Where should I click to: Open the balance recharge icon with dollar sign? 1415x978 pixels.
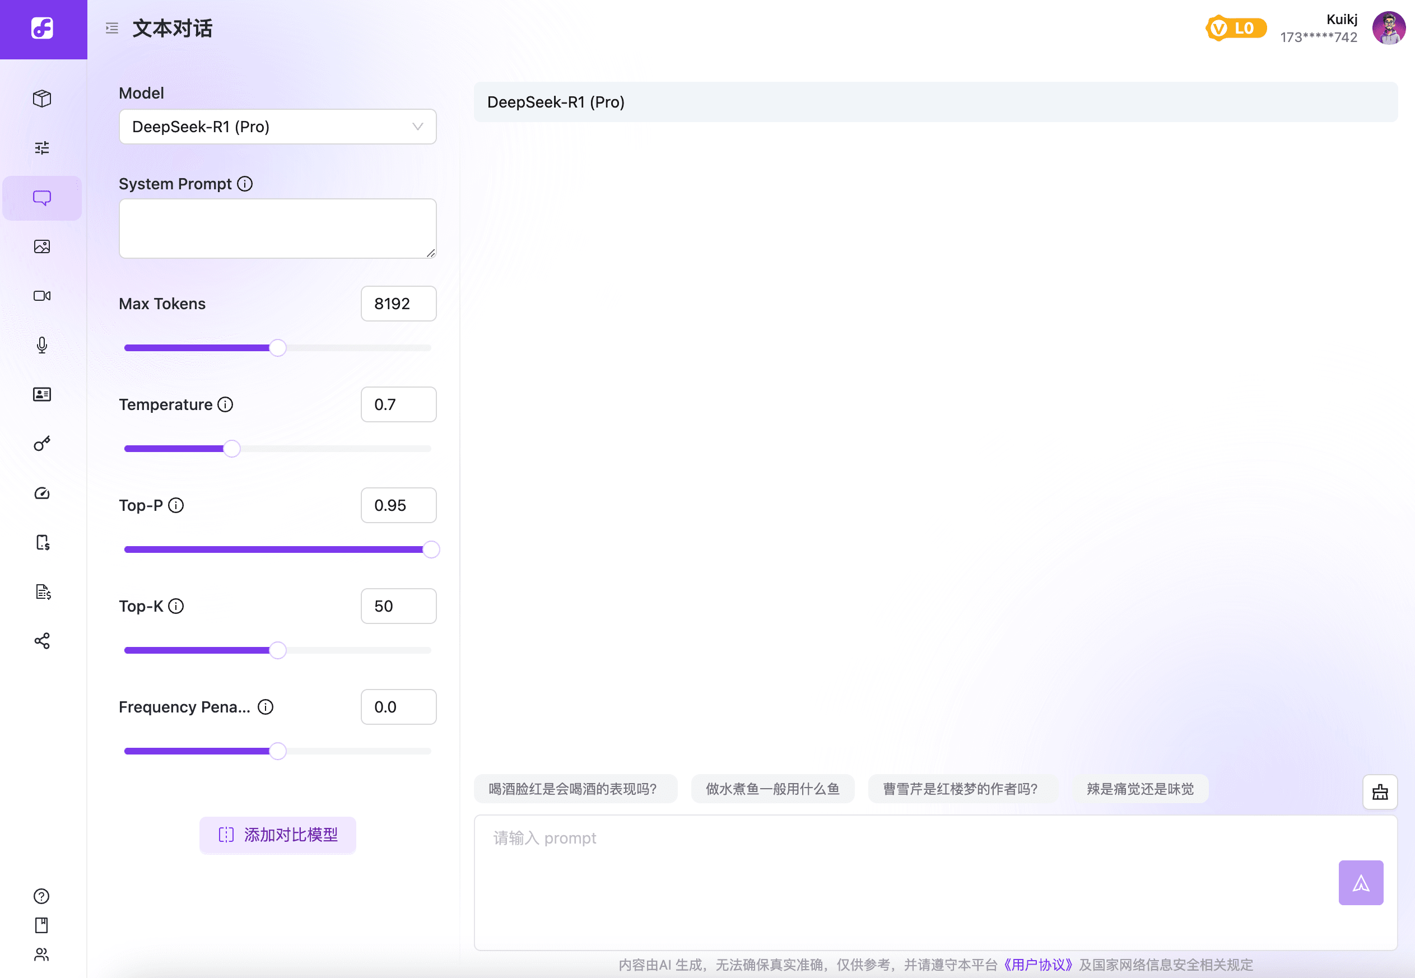(42, 543)
